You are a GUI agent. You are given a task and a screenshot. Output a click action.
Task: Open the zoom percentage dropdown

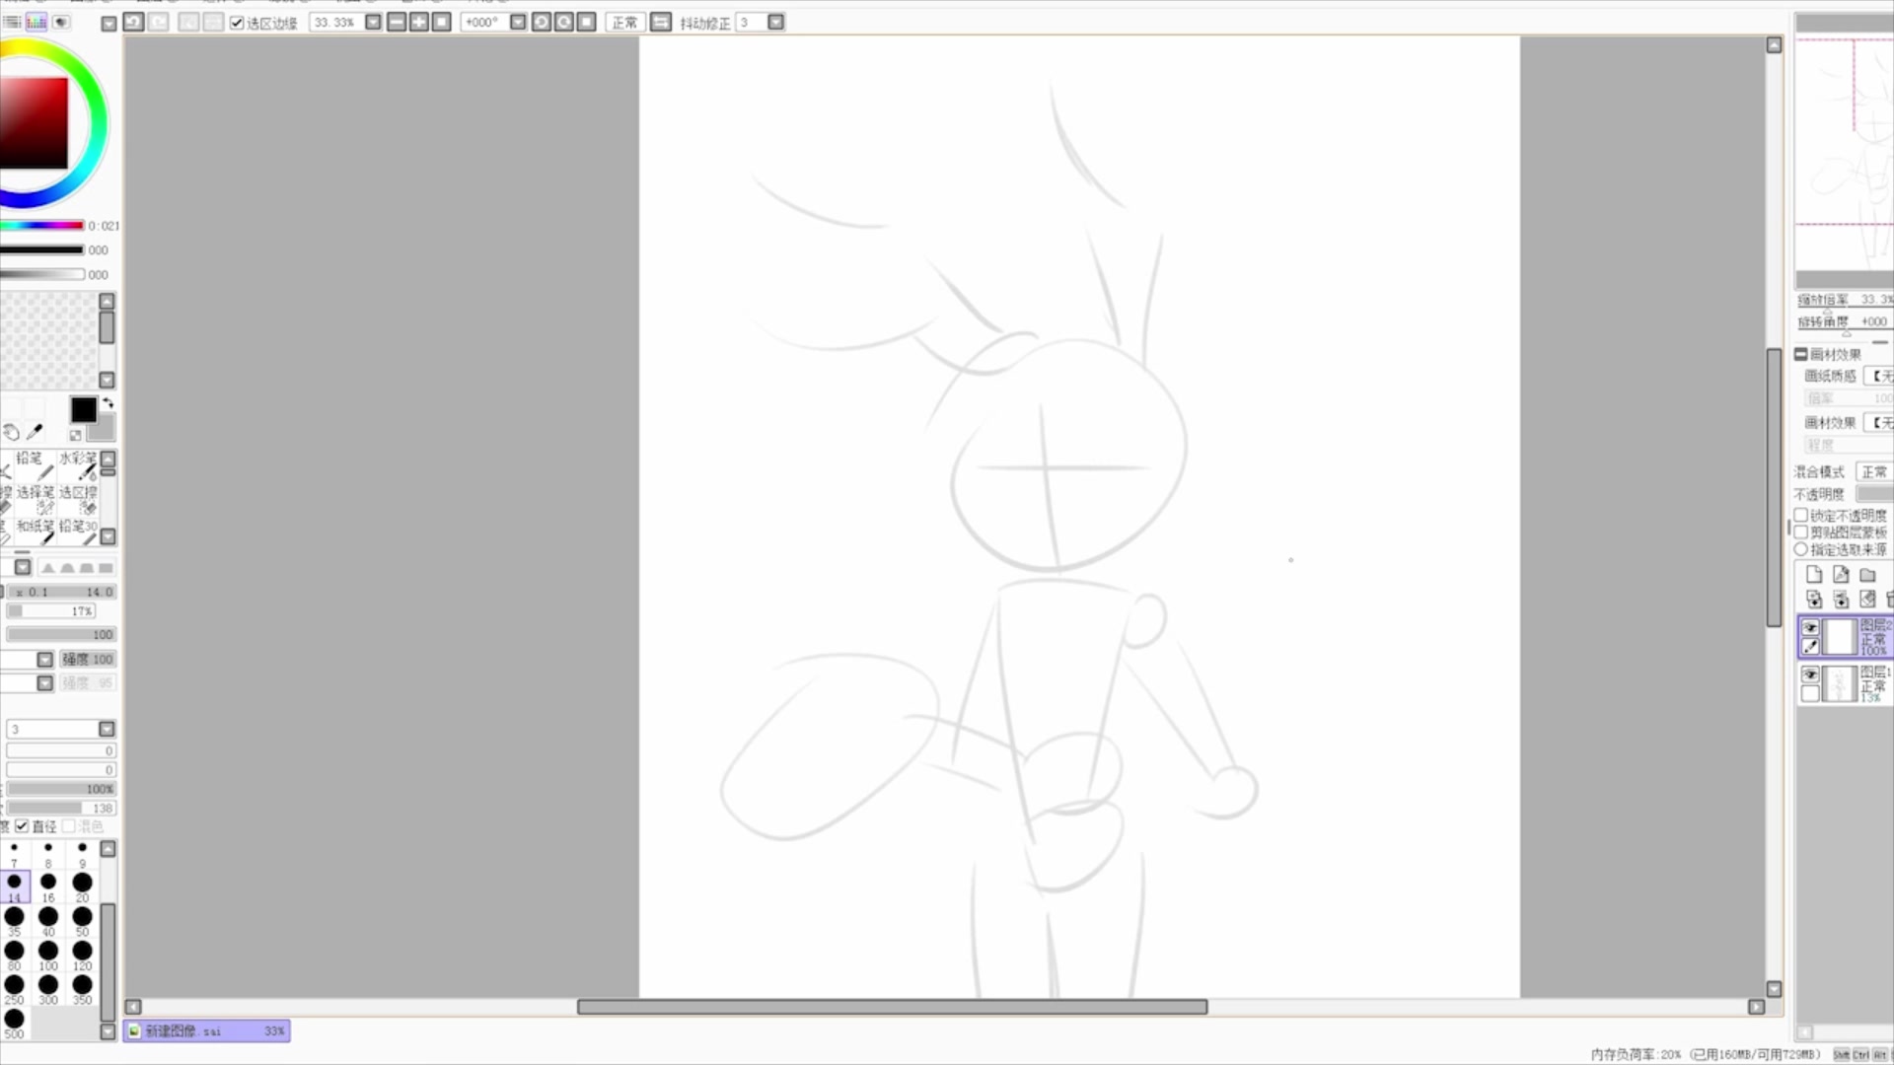[x=373, y=22]
